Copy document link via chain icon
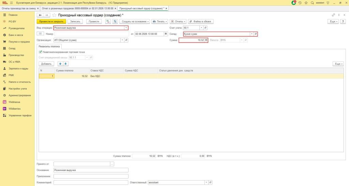The image size is (349, 186). click(333, 15)
